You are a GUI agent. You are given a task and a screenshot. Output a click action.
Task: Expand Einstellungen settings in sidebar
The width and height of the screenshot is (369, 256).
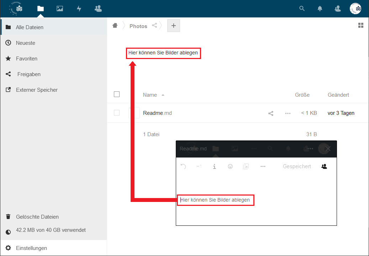click(31, 248)
